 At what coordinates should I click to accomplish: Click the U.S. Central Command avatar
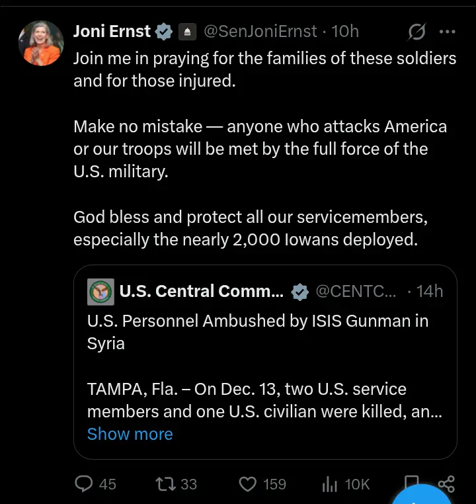click(x=100, y=292)
